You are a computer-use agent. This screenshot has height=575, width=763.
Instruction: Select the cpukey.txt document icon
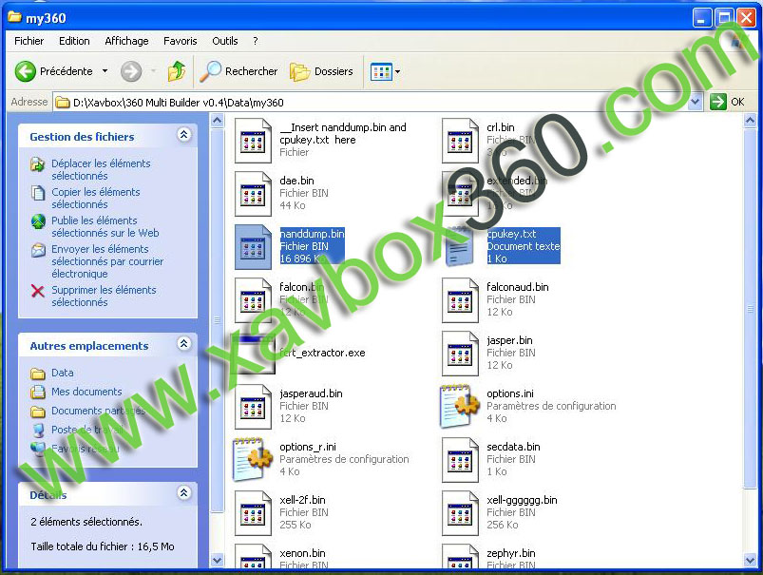460,247
